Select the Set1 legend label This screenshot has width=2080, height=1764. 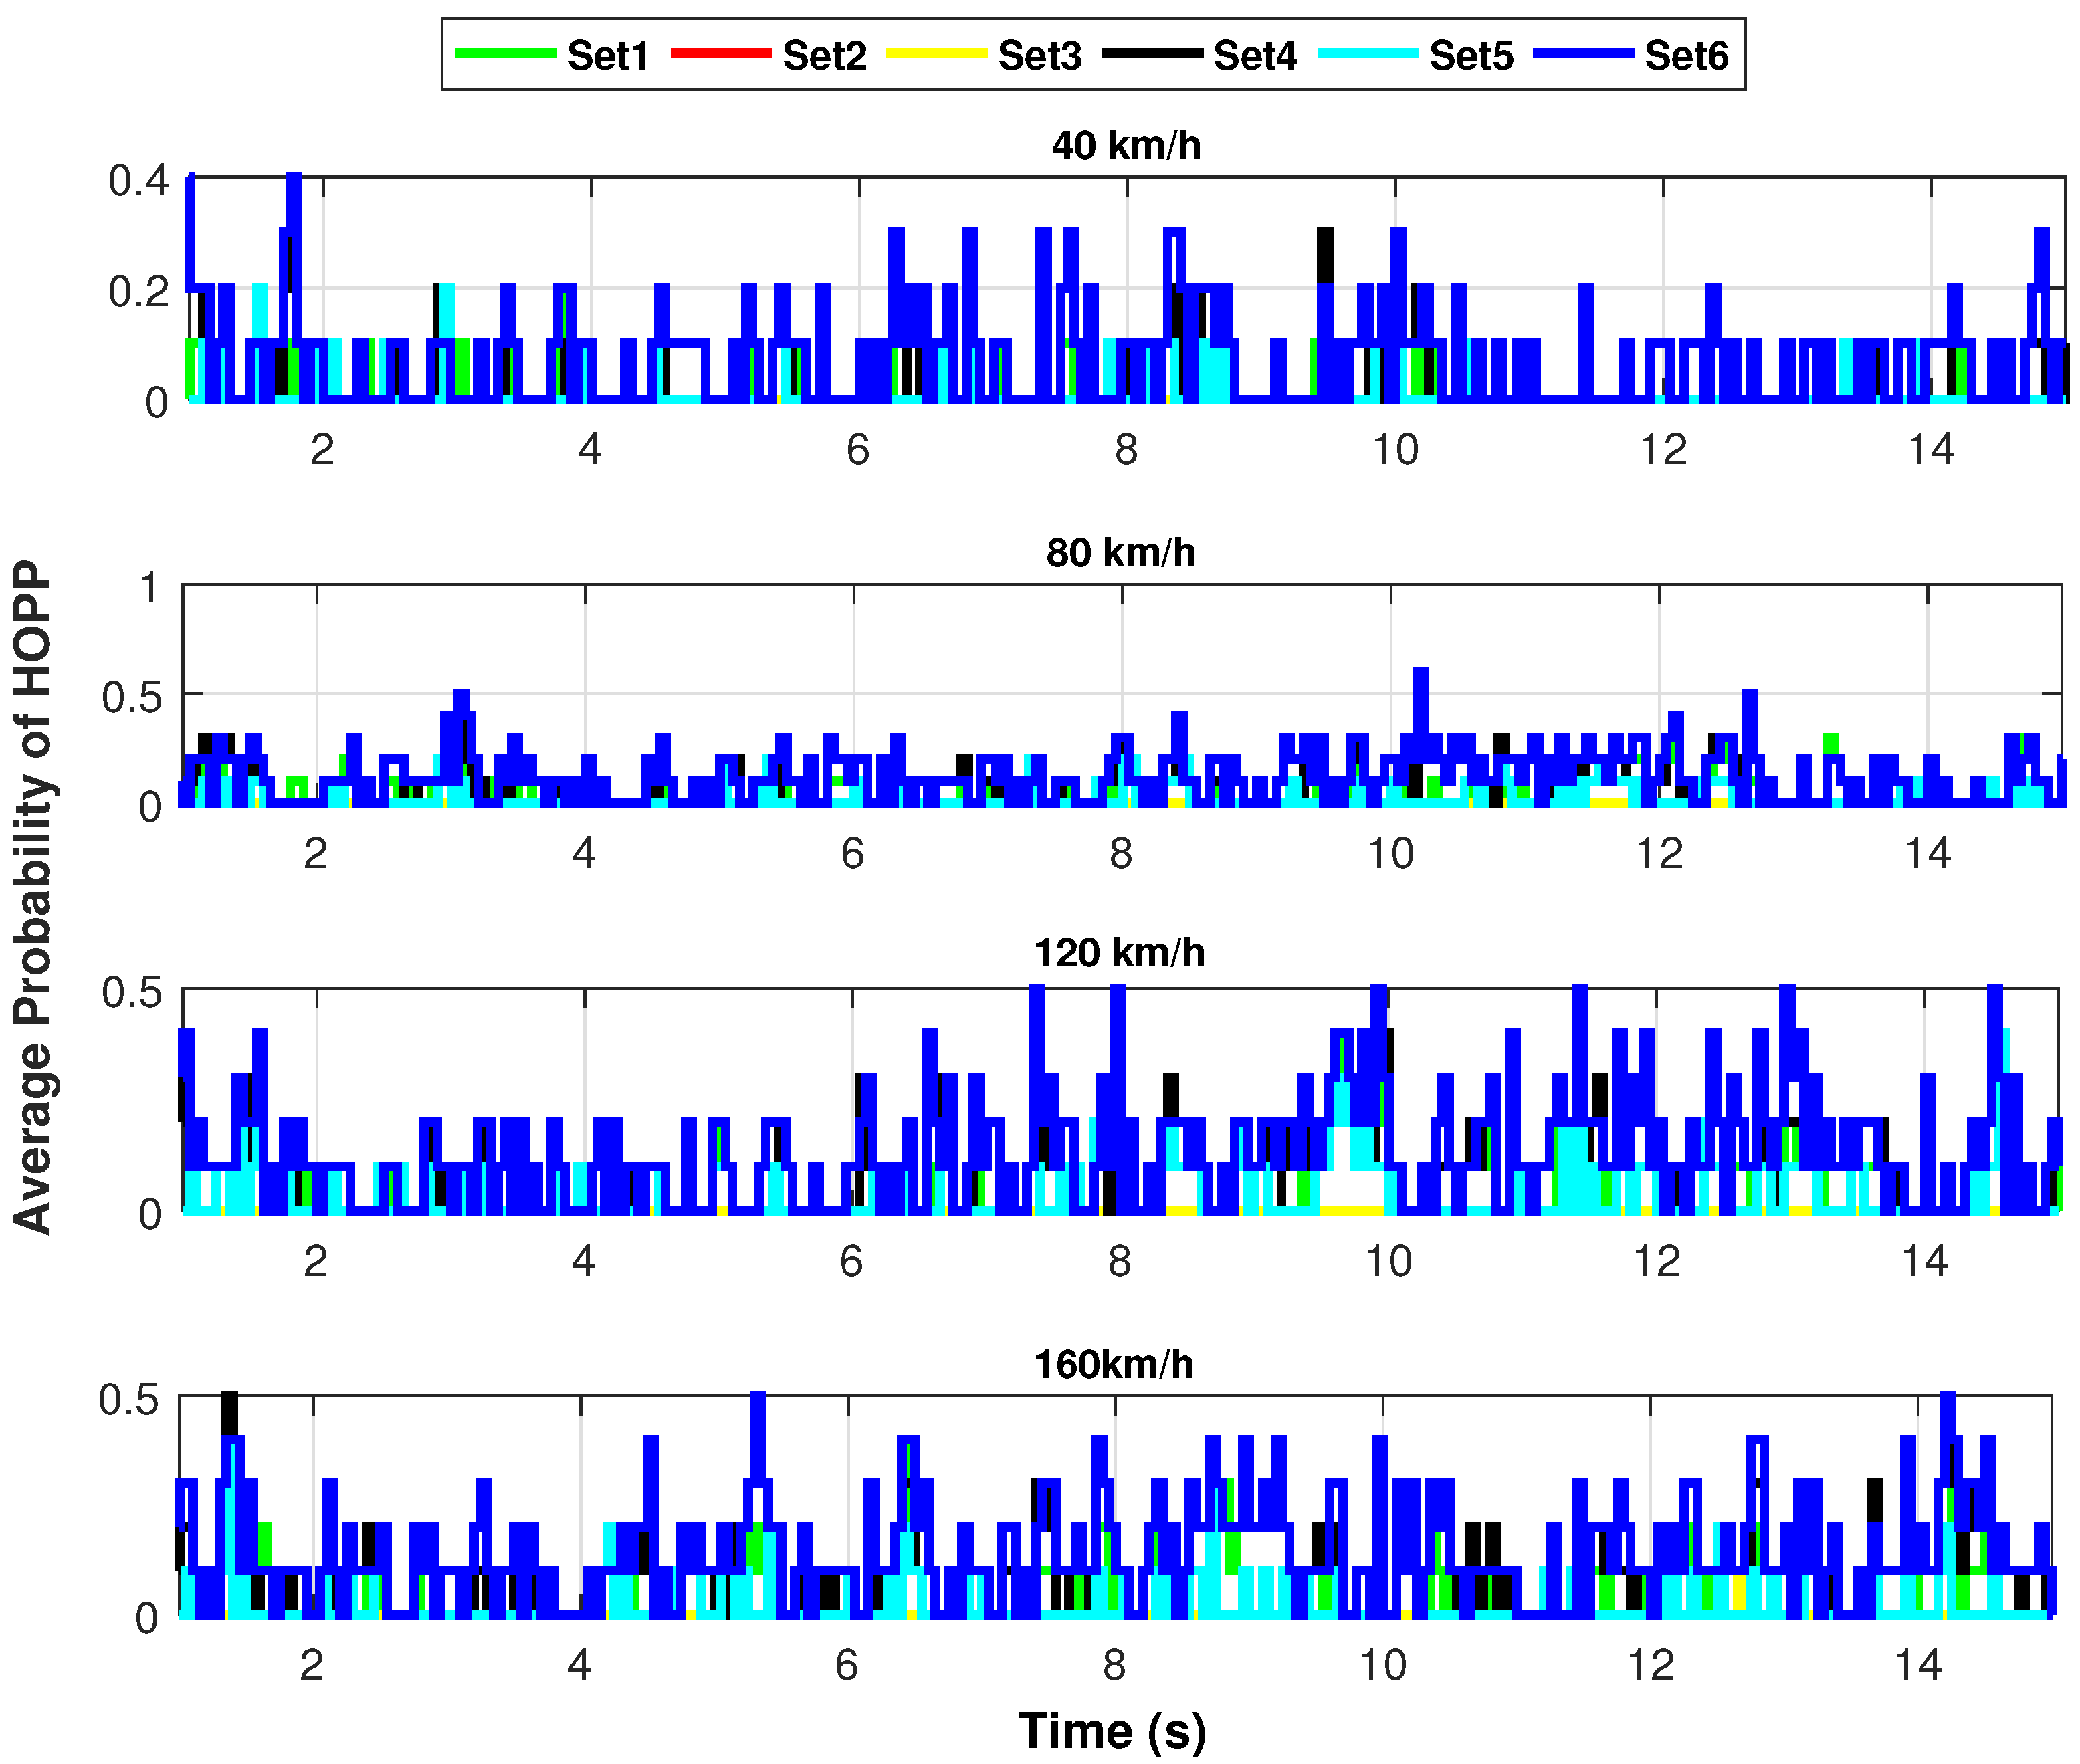pos(608,56)
